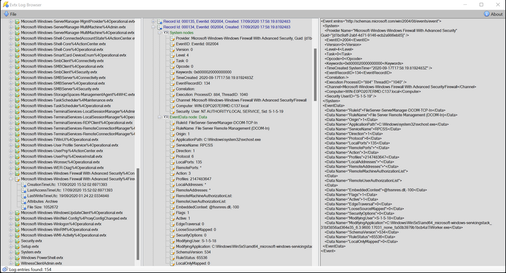Click the log entries found status icon
The height and width of the screenshot is (273, 506).
point(5,269)
